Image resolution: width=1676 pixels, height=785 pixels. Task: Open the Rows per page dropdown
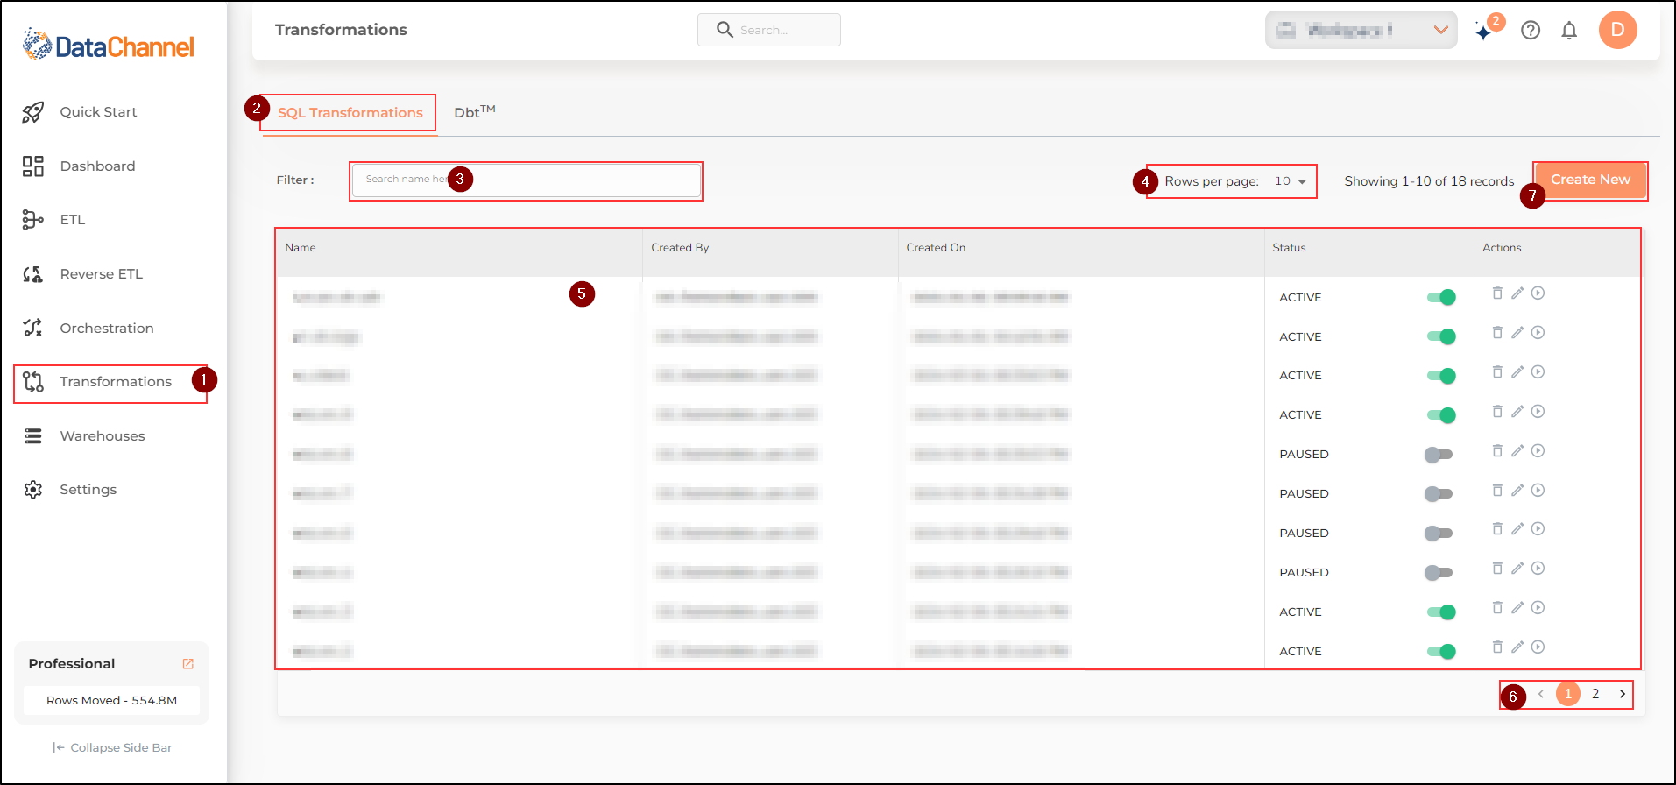1291,181
